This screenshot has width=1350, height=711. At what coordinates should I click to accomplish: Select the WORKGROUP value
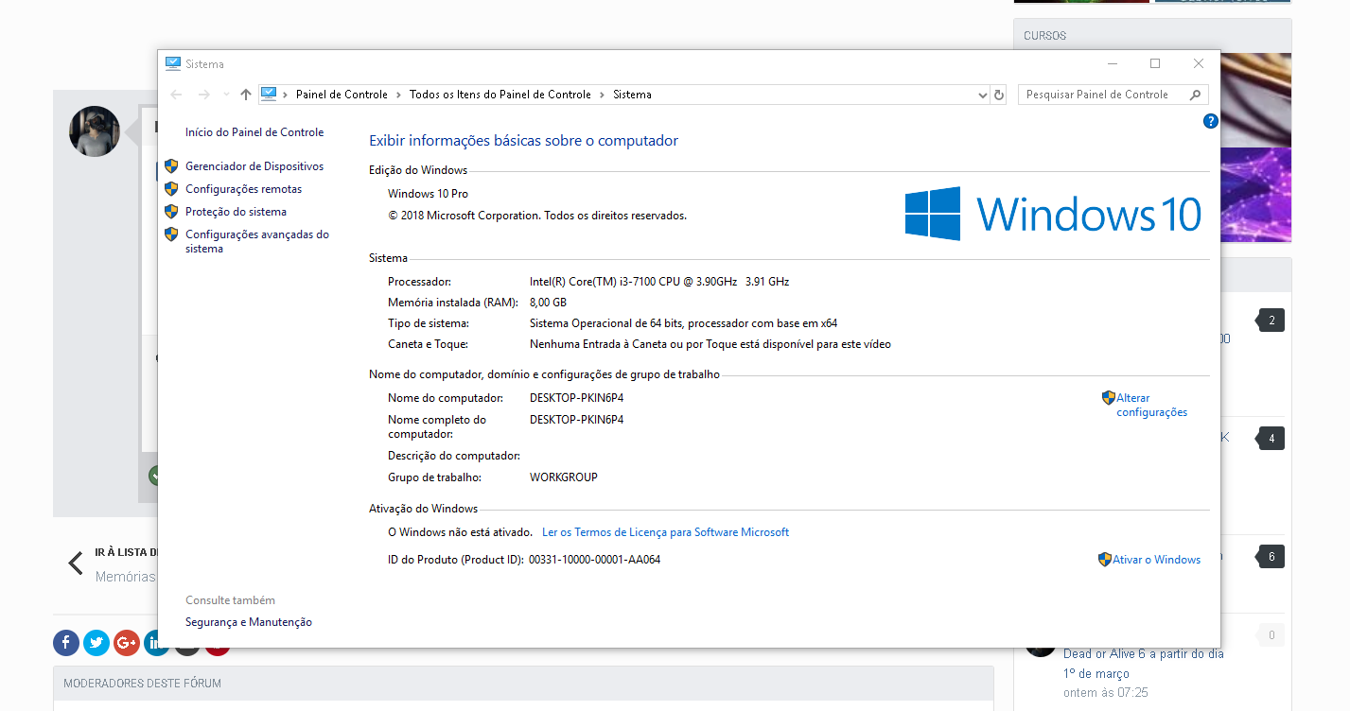564,477
